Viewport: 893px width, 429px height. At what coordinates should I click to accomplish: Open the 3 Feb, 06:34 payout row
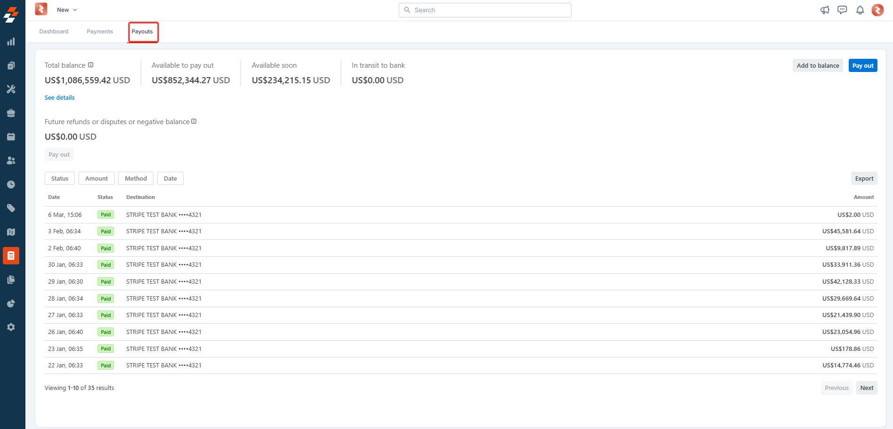(x=461, y=231)
